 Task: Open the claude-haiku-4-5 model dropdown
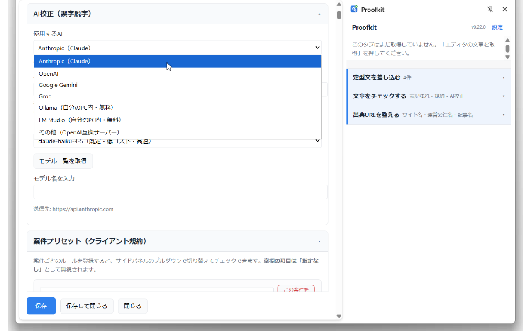point(178,142)
